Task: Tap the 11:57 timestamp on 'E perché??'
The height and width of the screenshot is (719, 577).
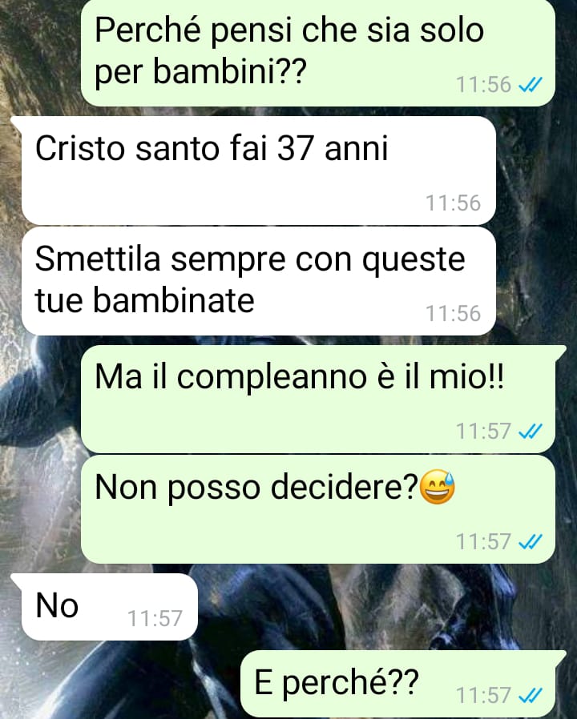Action: pyautogui.click(x=483, y=695)
